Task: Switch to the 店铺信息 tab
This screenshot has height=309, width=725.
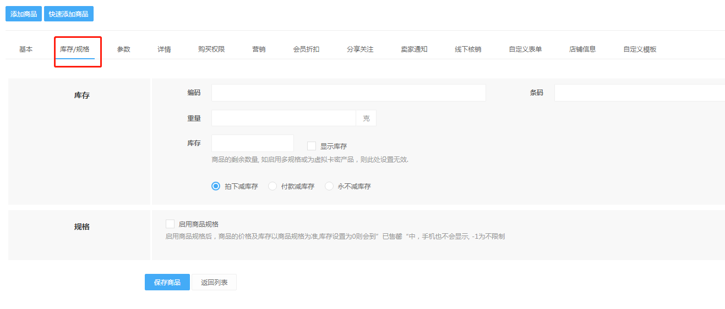Action: pos(582,49)
